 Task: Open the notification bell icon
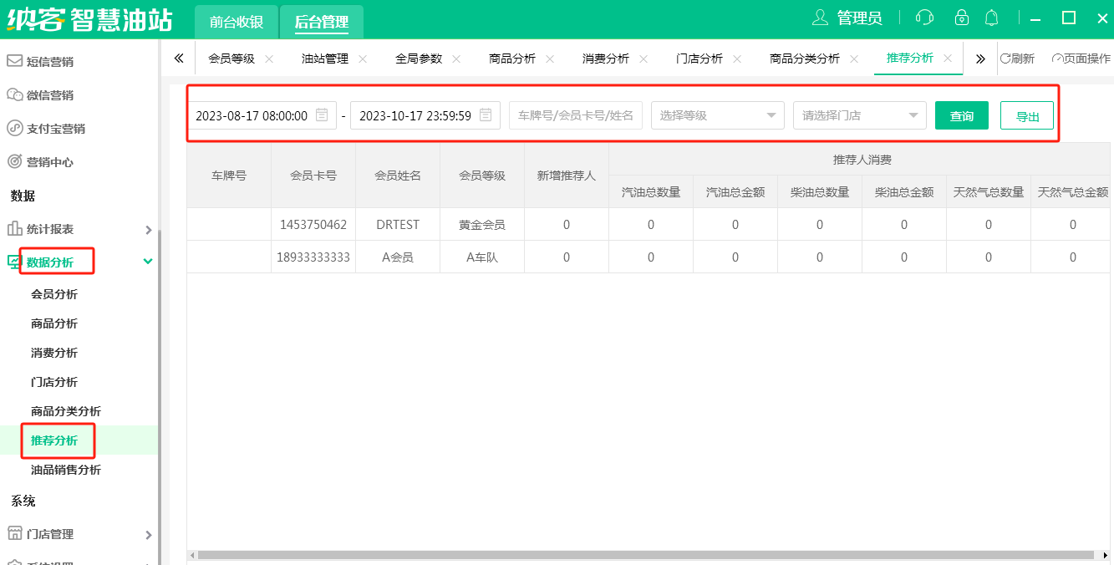point(992,18)
